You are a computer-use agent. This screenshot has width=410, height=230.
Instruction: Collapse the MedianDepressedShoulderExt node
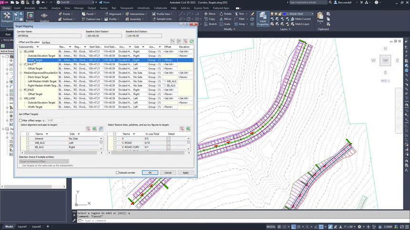point(20,73)
